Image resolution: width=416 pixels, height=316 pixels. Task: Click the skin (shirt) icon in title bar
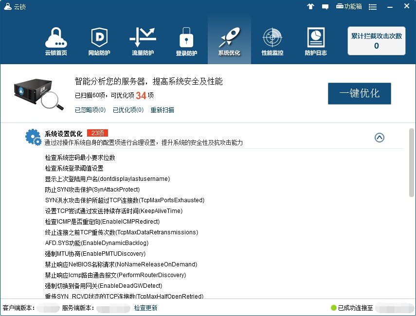[311, 7]
